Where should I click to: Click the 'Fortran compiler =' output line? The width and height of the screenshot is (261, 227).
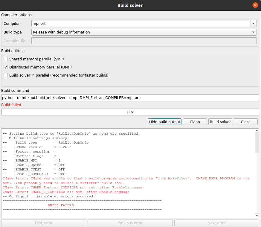30,152
